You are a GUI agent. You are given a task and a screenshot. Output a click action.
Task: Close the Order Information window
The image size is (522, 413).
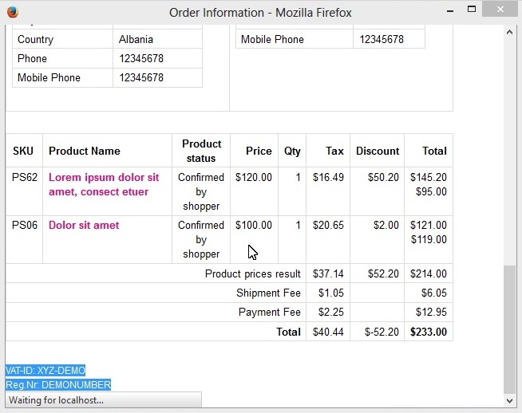pyautogui.click(x=500, y=10)
